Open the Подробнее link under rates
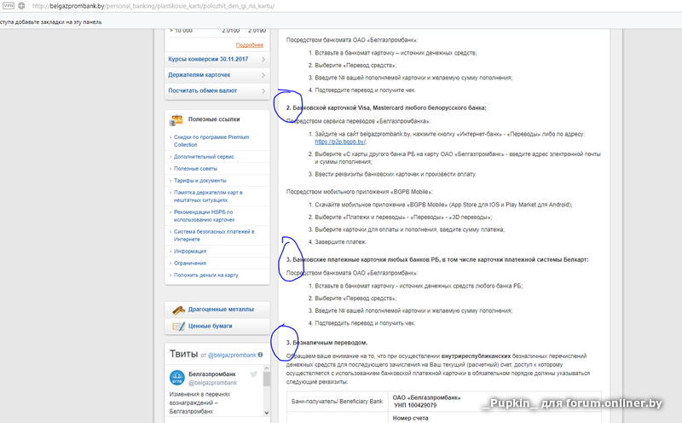682x423 pixels. [x=250, y=45]
